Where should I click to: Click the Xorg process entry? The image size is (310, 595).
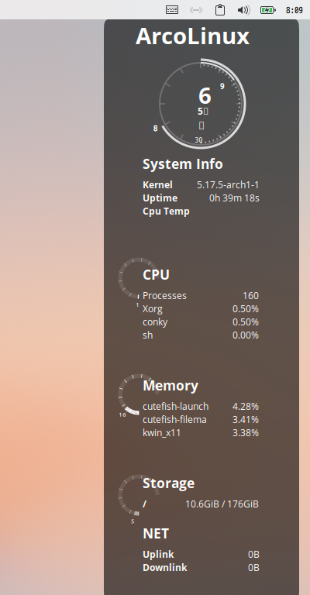[201, 309]
